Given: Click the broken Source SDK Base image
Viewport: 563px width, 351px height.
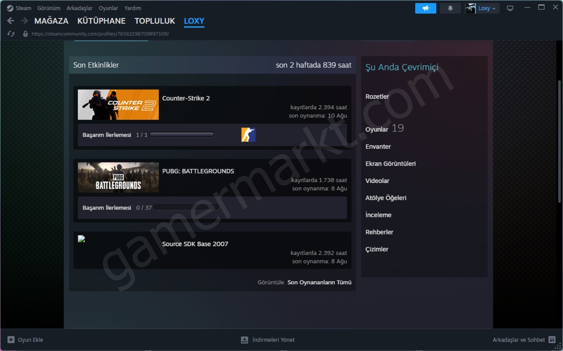Looking at the screenshot, I should point(81,239).
